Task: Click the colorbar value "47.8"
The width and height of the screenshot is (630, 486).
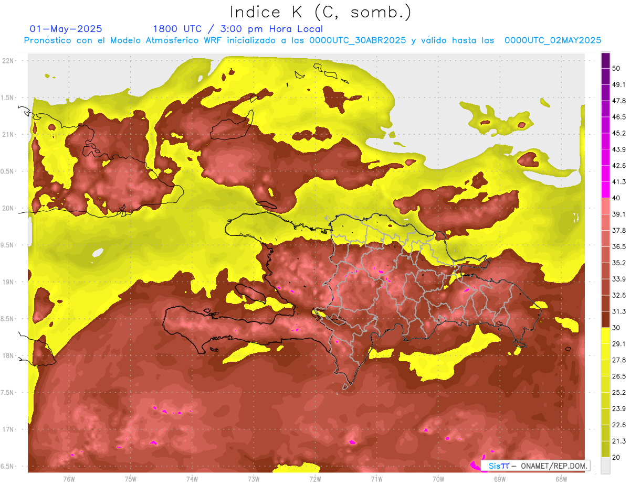Action: coord(619,101)
